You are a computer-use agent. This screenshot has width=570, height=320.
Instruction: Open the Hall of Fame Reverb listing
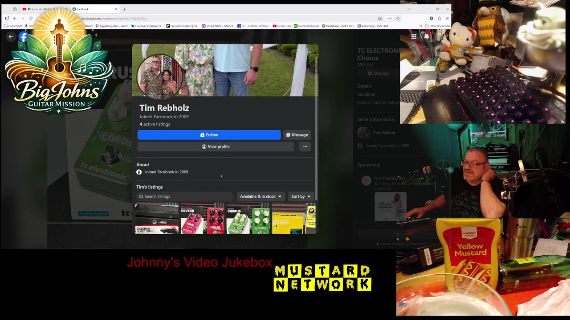tap(203, 219)
